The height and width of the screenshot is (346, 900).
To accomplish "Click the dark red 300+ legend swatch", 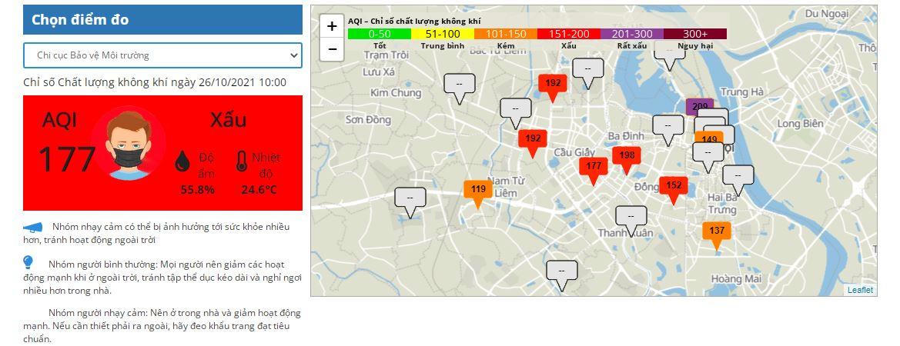I will tap(695, 34).
